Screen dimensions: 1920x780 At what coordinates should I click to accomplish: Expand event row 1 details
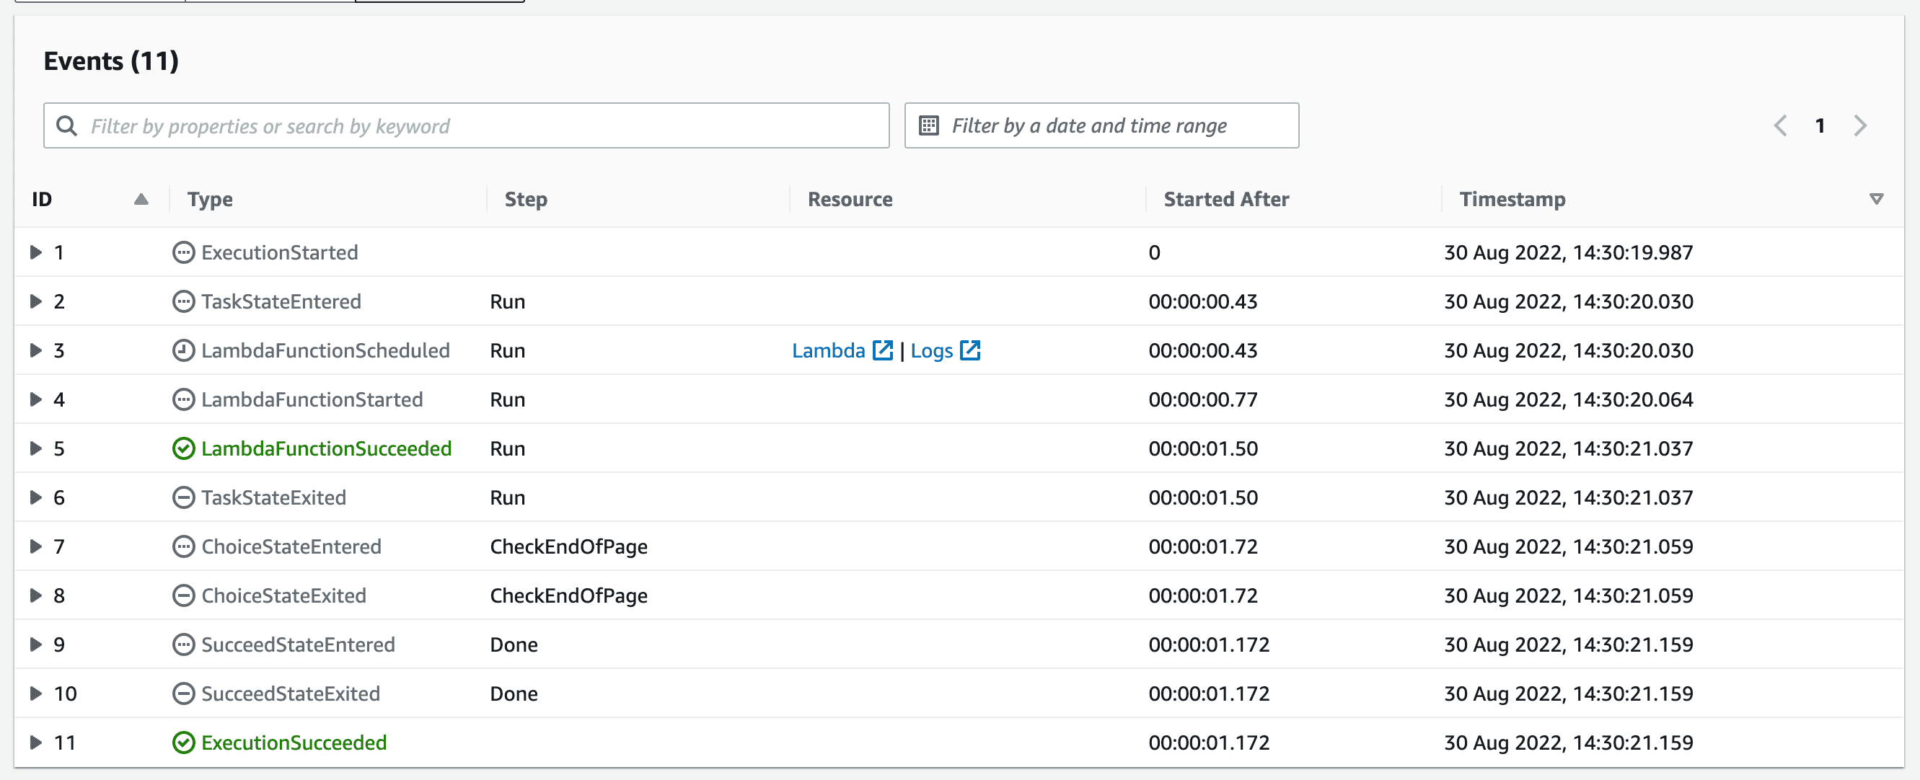point(35,252)
